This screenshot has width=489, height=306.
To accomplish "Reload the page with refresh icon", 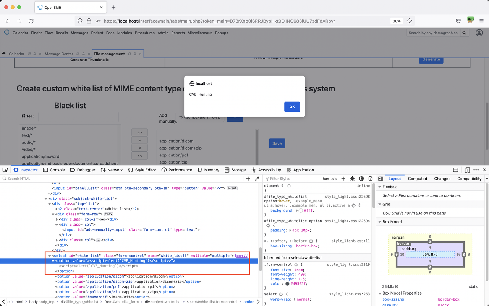I will point(31,21).
